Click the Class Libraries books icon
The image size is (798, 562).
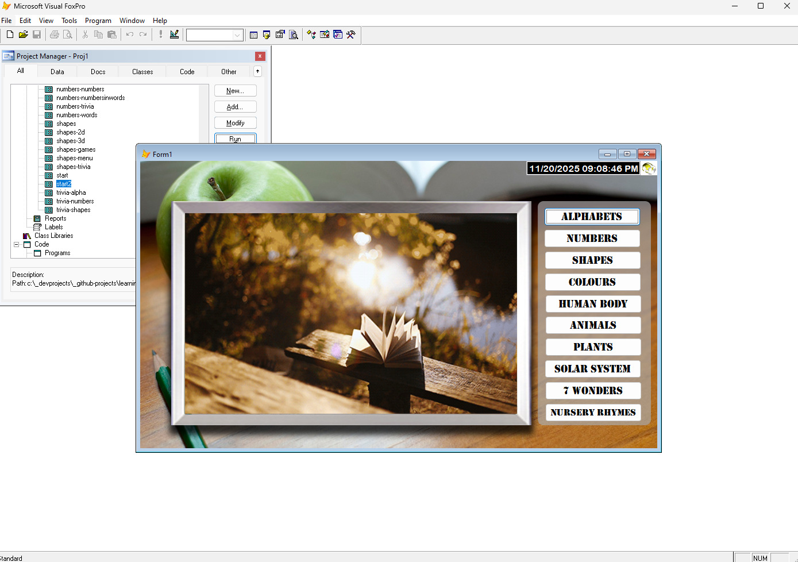(26, 236)
